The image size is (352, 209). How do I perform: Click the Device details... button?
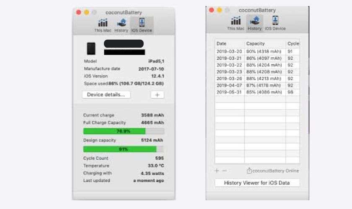tap(106, 94)
